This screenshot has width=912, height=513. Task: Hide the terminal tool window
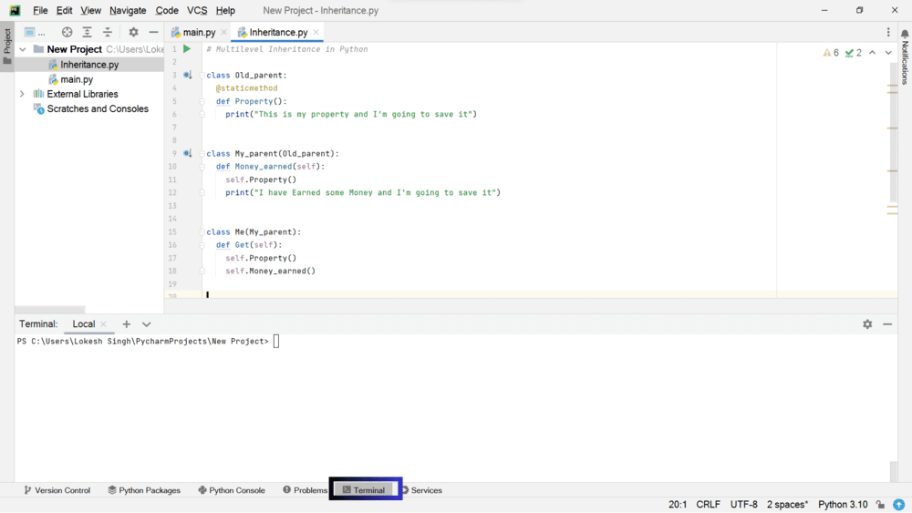click(x=887, y=324)
